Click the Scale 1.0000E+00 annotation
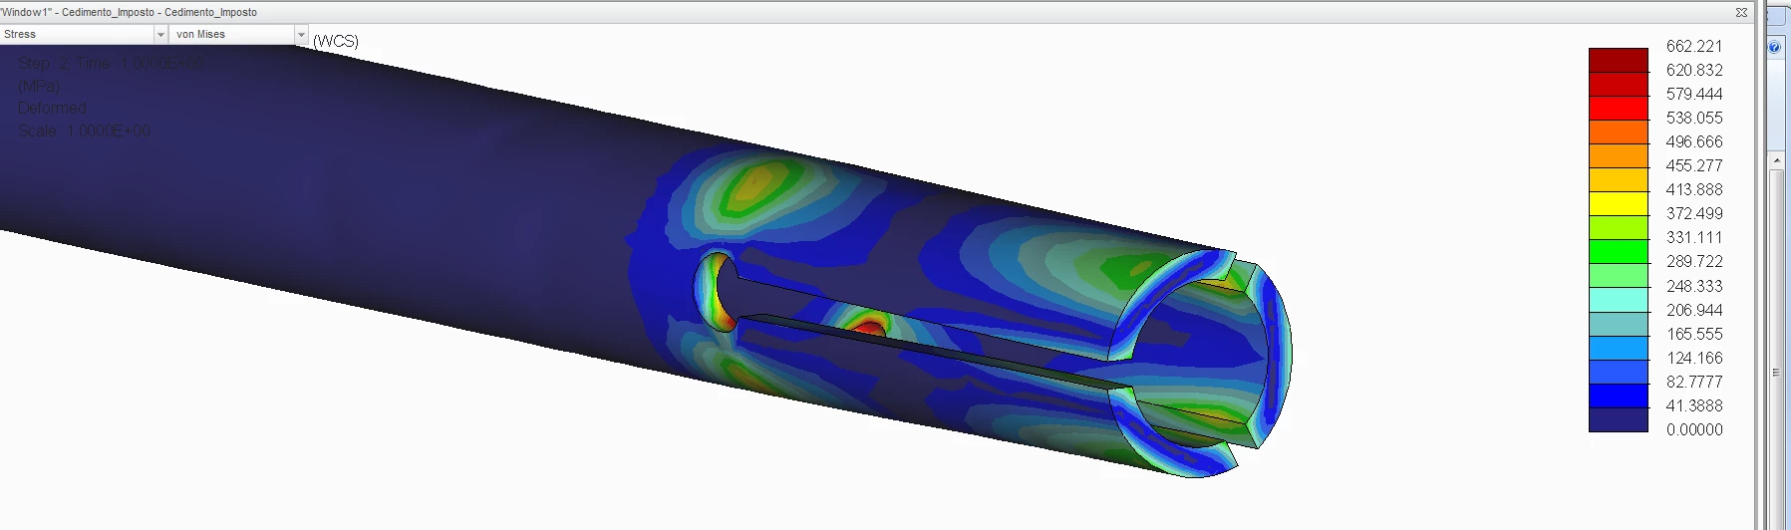Screen dimensions: 1791x530 point(84,131)
